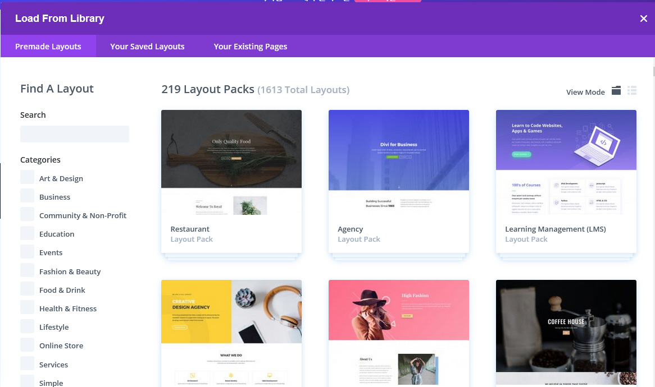Click the Restaurant pack title text
Image resolution: width=655 pixels, height=387 pixels.
[190, 229]
